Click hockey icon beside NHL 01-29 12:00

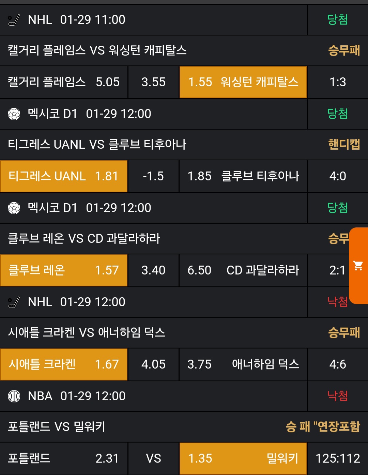click(x=14, y=302)
